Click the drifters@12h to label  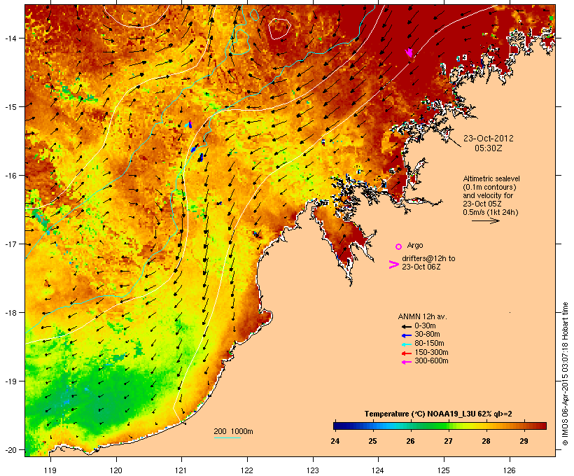click(428, 258)
